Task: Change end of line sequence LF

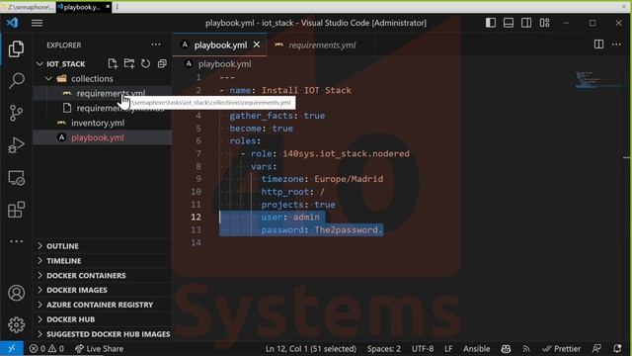Action: pos(448,349)
